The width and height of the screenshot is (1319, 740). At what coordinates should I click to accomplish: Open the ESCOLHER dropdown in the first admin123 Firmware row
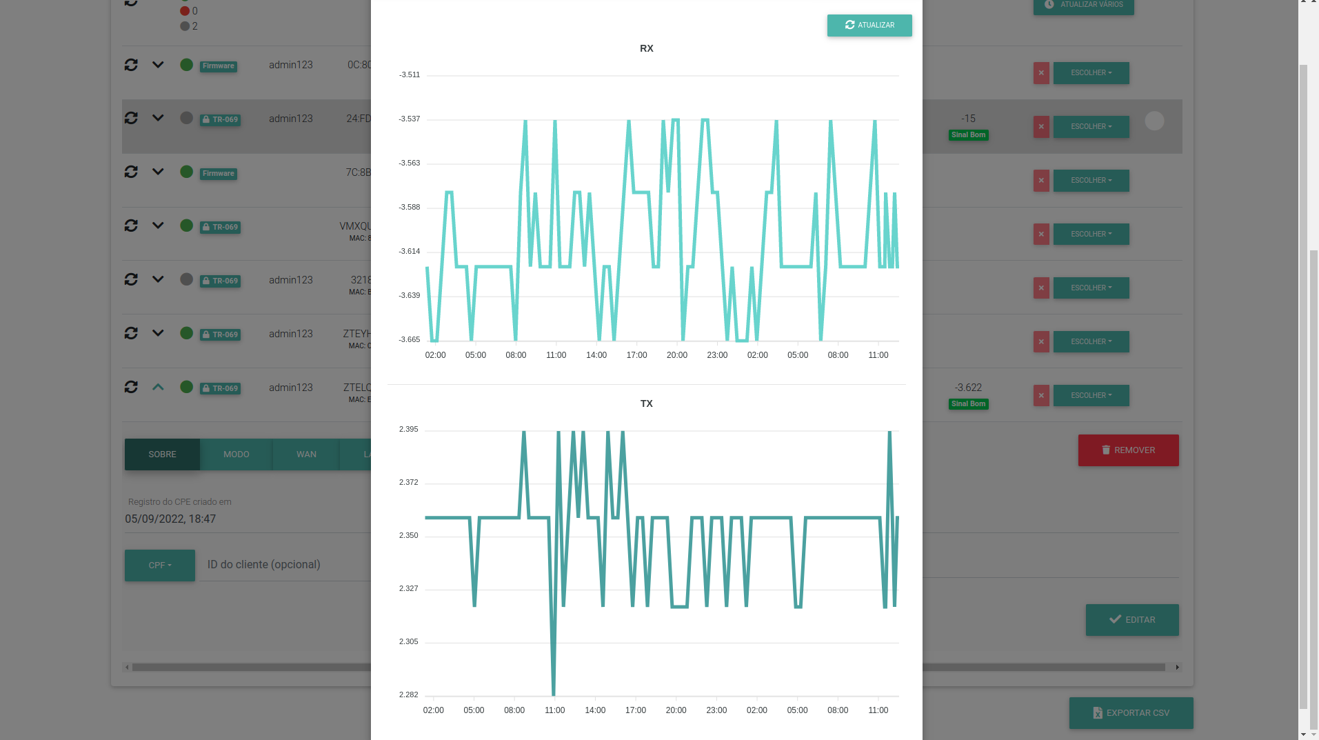(x=1091, y=73)
